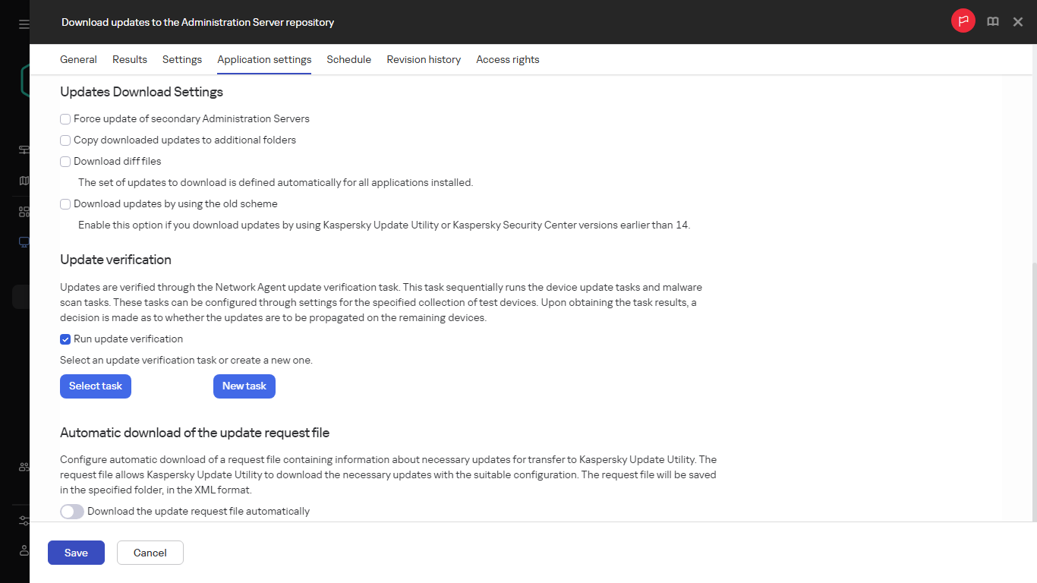
Task: Click the users group icon in the sidebar
Action: pos(23,467)
